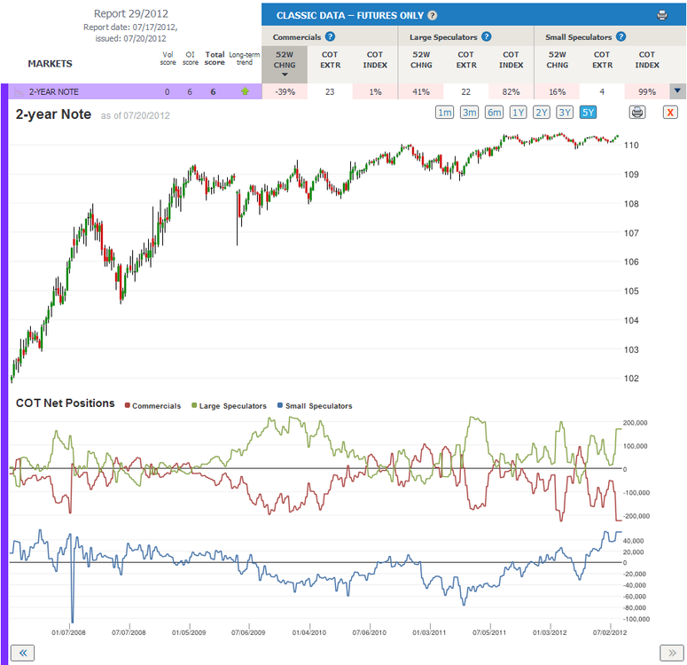The width and height of the screenshot is (687, 665).
Task: Click the Long-term trend column header
Action: coord(245,59)
